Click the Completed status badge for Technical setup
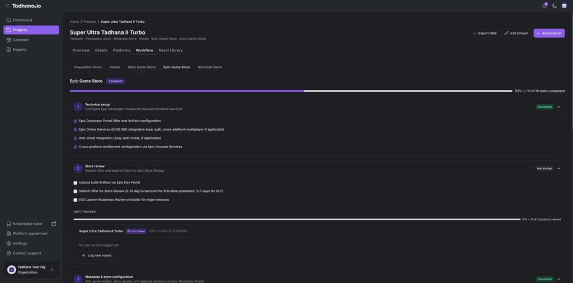 coord(544,107)
